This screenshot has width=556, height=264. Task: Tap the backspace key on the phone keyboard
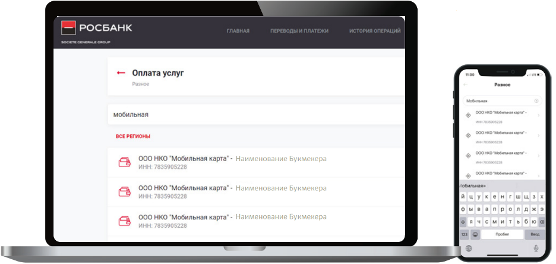[x=542, y=222]
